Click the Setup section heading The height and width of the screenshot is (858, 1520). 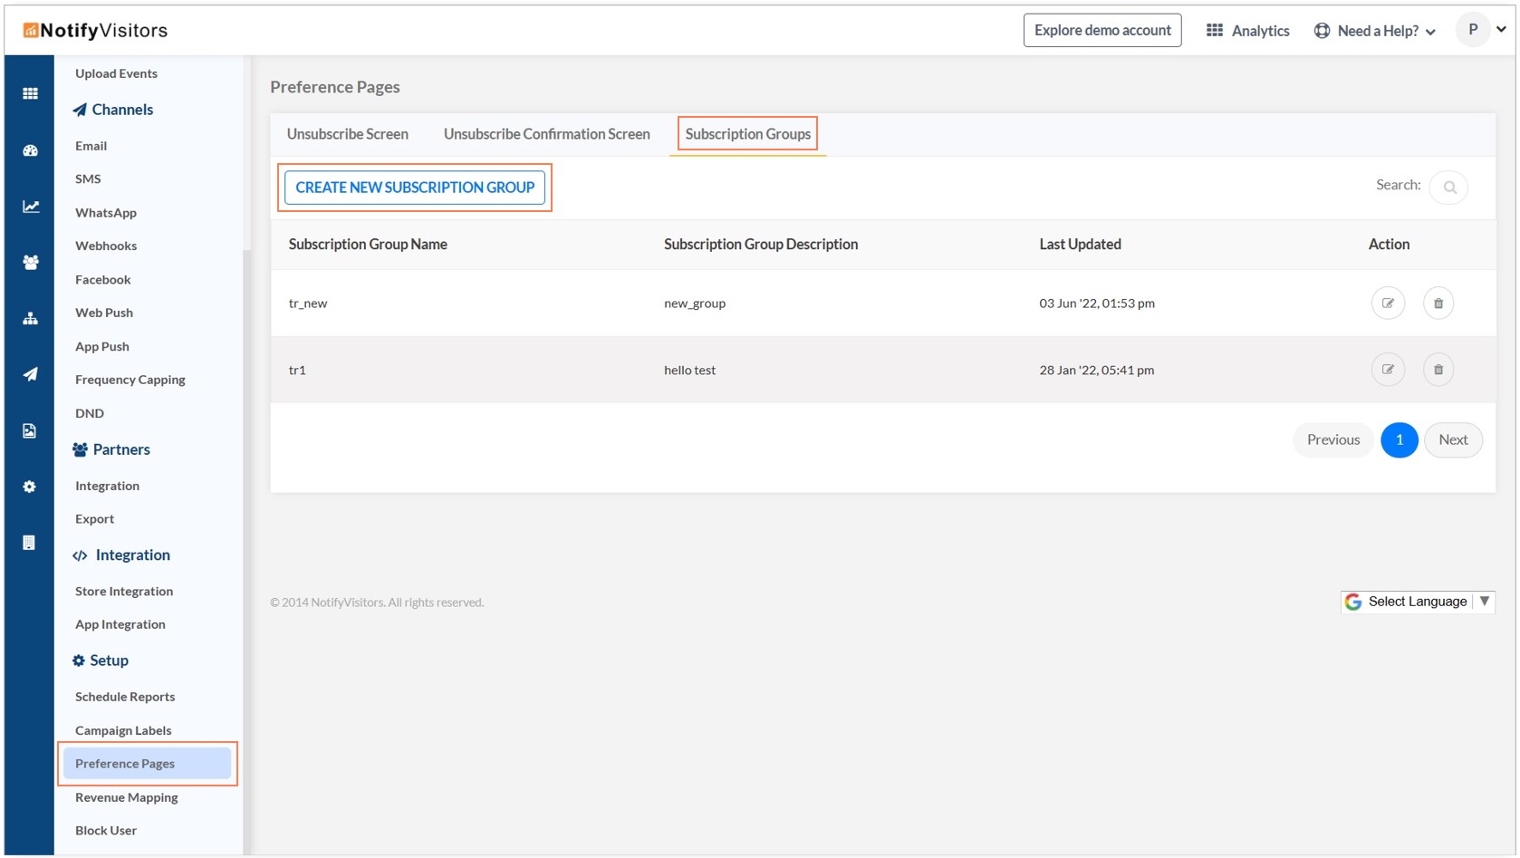point(101,660)
